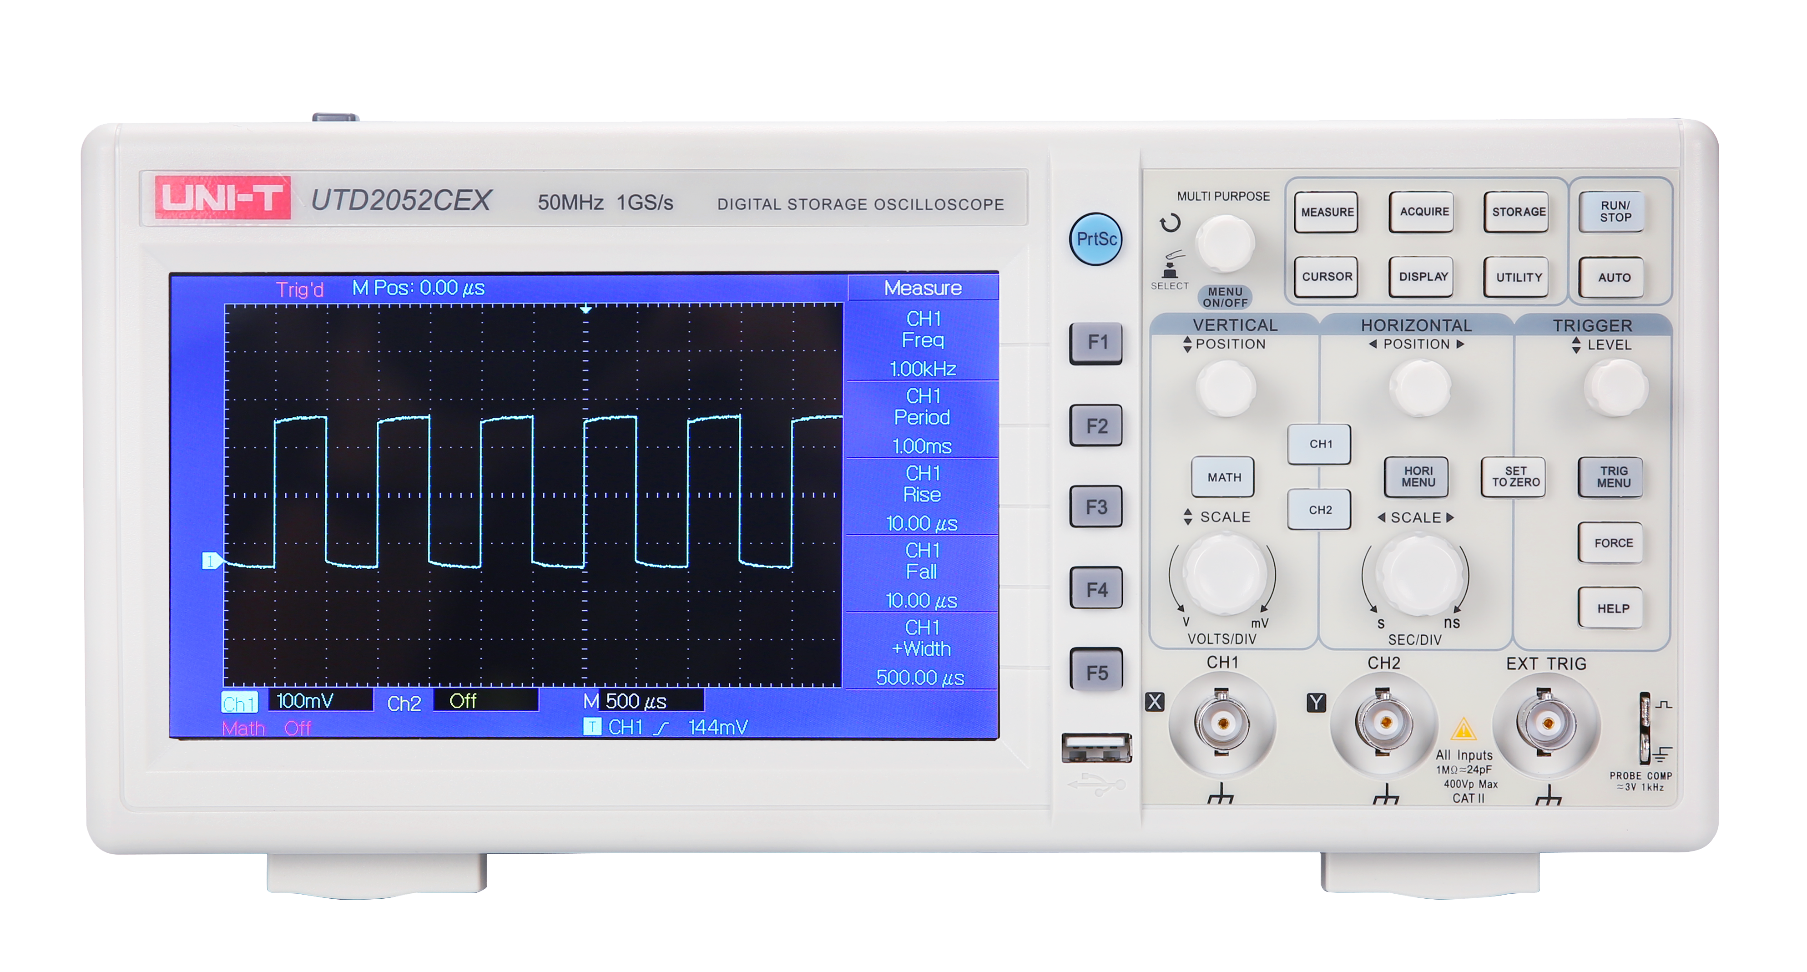Click the vertical POSITION knob

coord(1226,388)
